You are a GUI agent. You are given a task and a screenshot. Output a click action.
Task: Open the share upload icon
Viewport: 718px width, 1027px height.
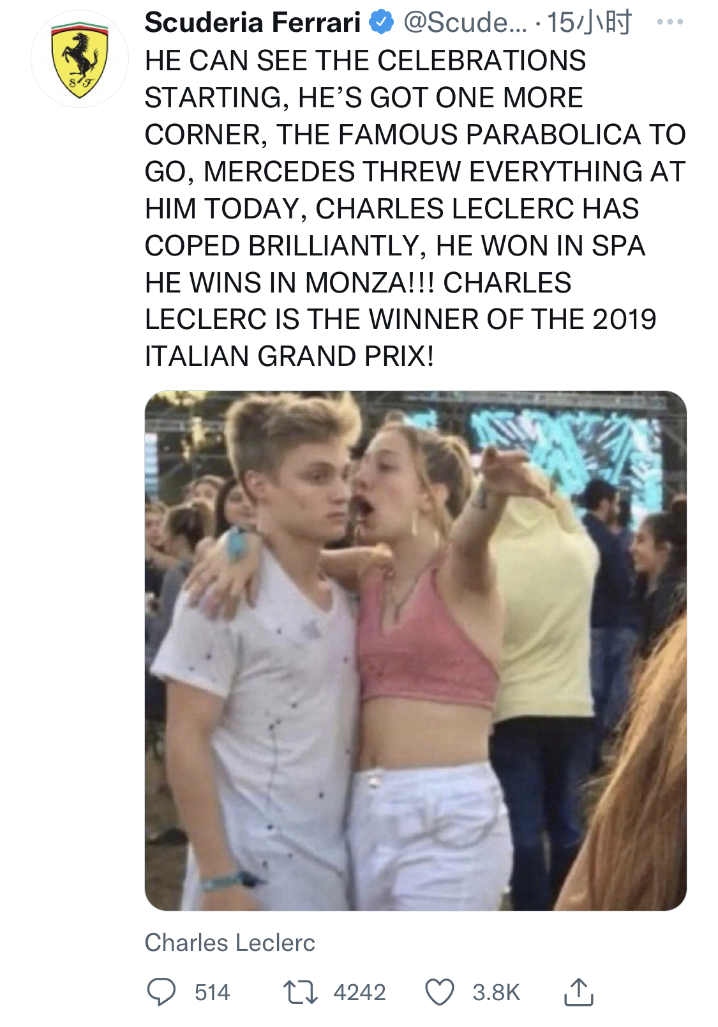(579, 992)
